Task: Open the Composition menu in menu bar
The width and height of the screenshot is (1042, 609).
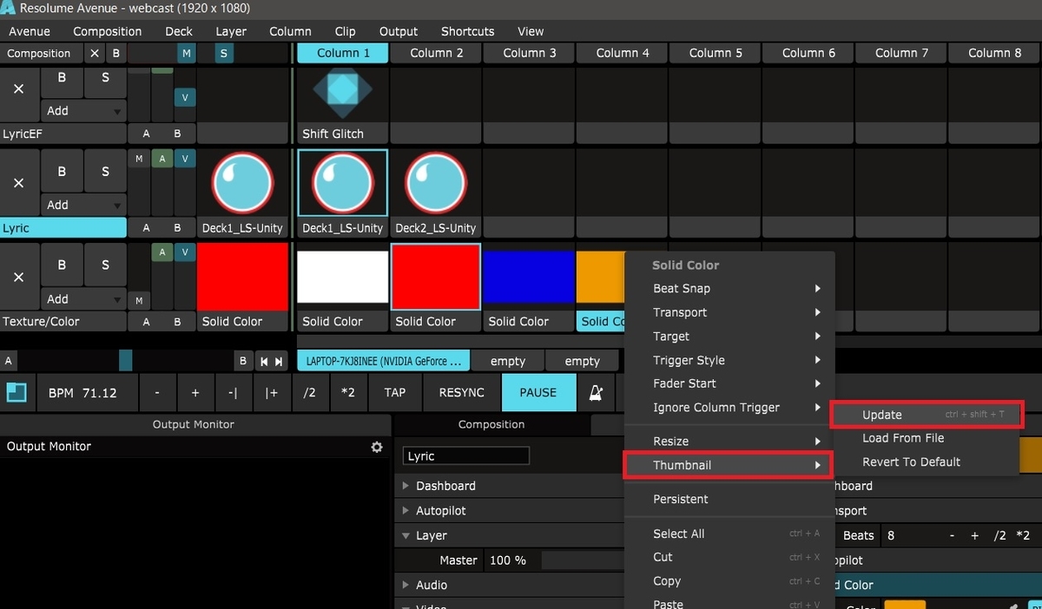Action: tap(108, 31)
